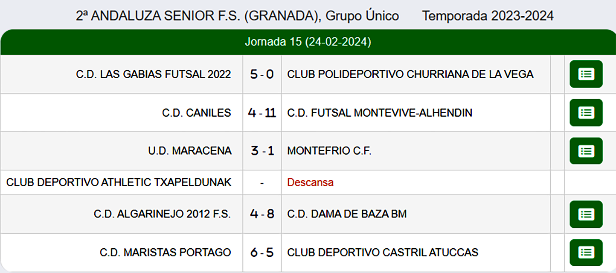The height and width of the screenshot is (273, 616).
Task: Open match report icon for Las Gabias game
Action: (x=586, y=74)
